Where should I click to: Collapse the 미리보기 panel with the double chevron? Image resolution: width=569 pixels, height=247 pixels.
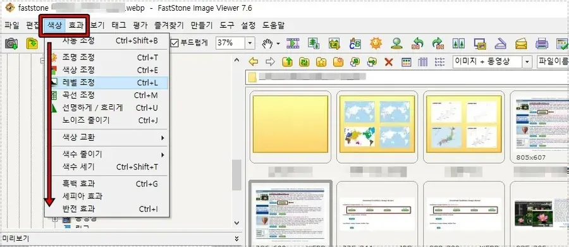tap(236, 239)
